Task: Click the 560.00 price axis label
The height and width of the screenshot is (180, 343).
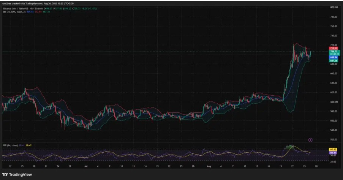Action: pyautogui.click(x=334, y=121)
